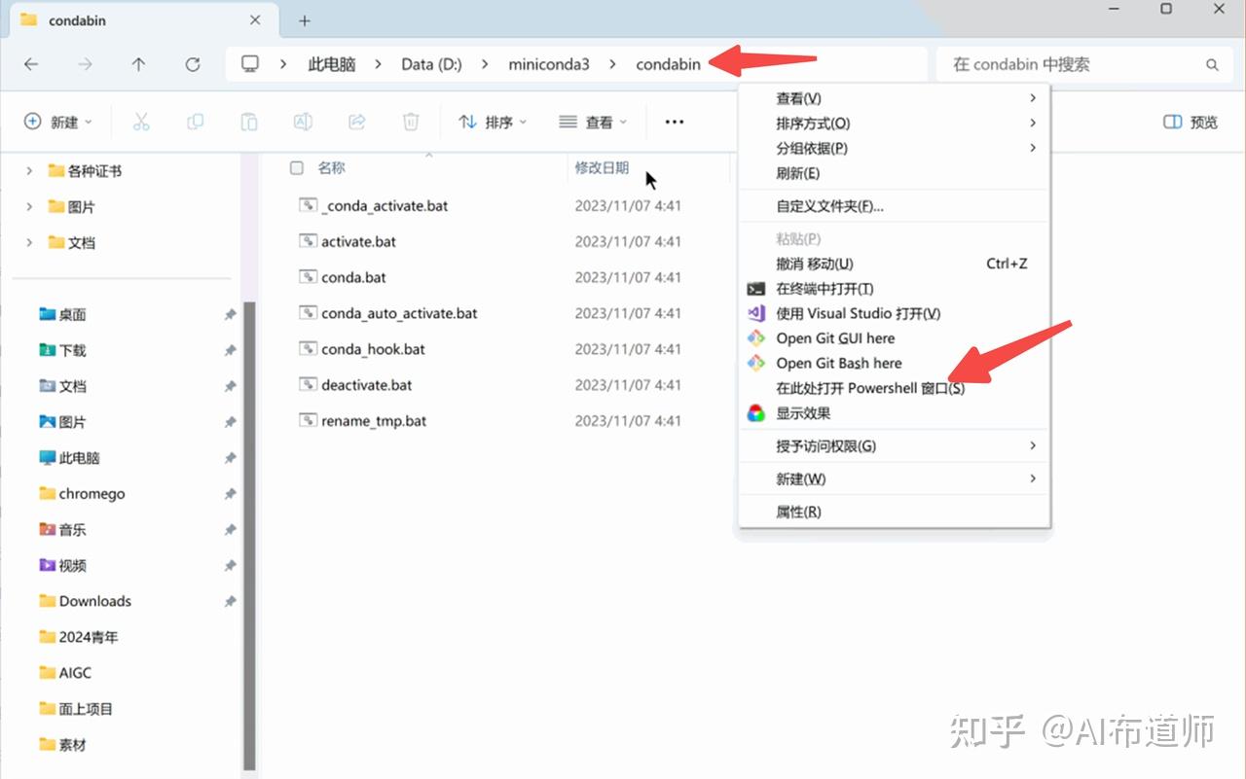Check the select-all checkbox beside 名称
Viewport: 1246px width, 779px height.
pyautogui.click(x=296, y=167)
